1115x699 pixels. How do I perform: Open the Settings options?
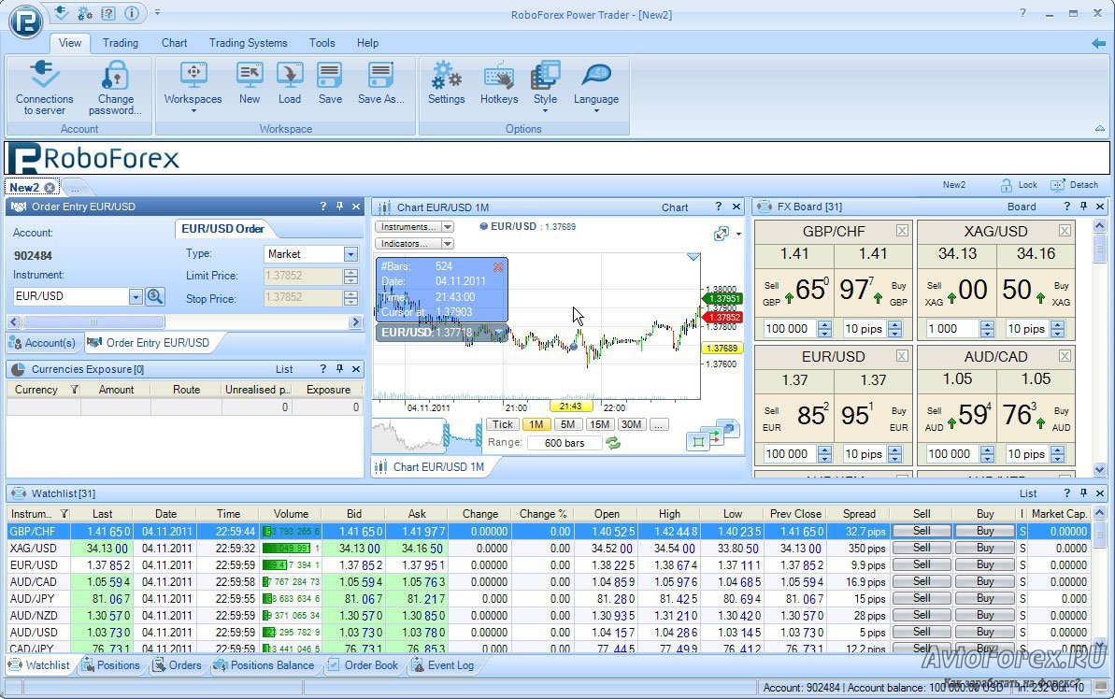point(447,84)
